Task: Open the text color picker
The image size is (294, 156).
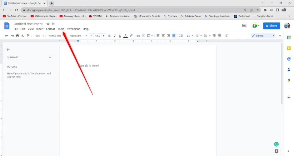Action: pyautogui.click(x=126, y=36)
